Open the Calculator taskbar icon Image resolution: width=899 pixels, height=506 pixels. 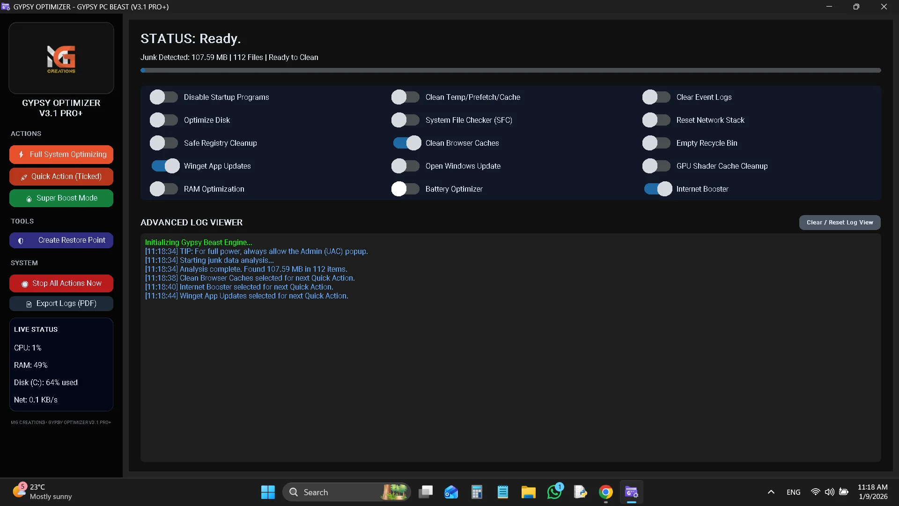coord(477,492)
